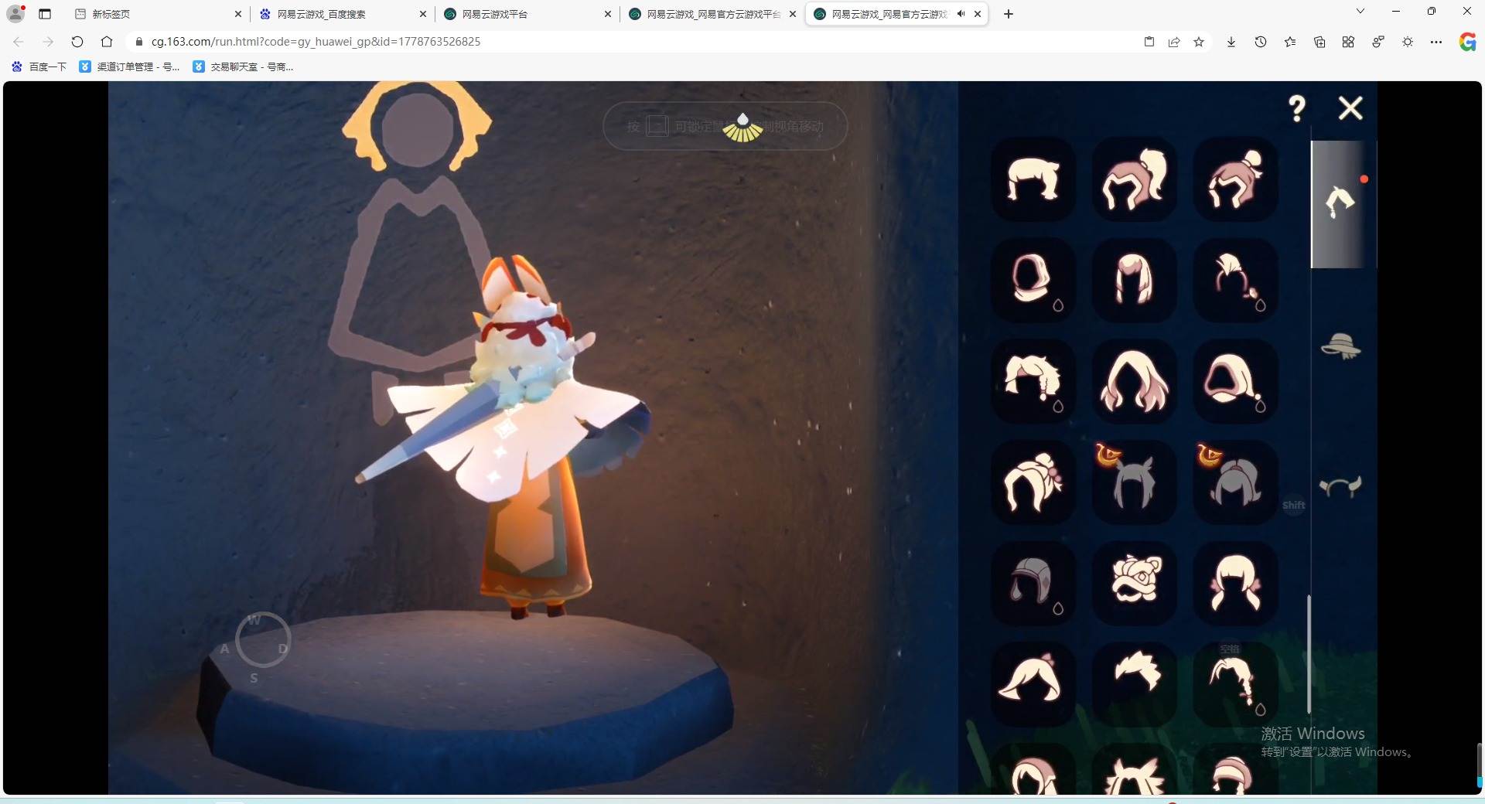Viewport: 1485px width, 804px height.
Task: Select the grey bun hairstyle with flame badge
Action: coord(1235,482)
